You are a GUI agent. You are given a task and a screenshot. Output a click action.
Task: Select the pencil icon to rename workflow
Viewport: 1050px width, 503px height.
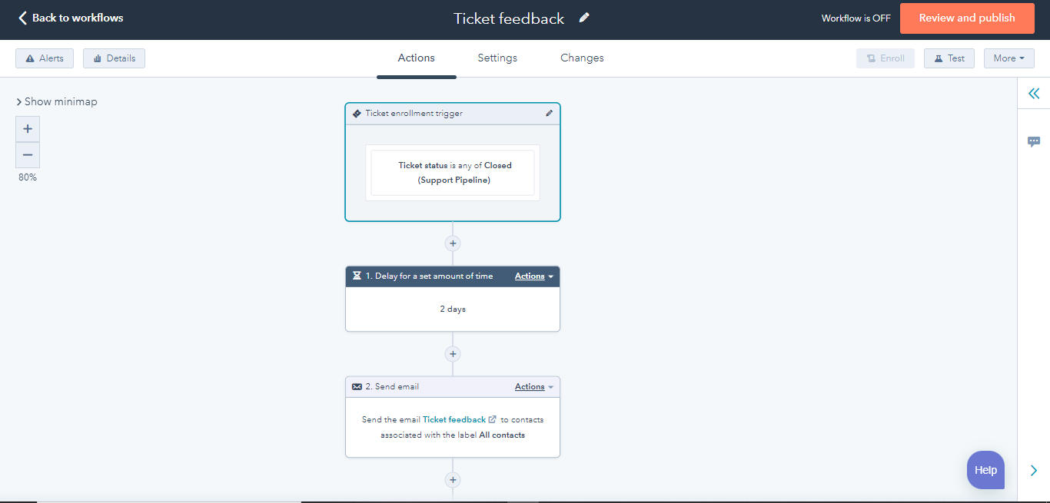[x=583, y=17]
